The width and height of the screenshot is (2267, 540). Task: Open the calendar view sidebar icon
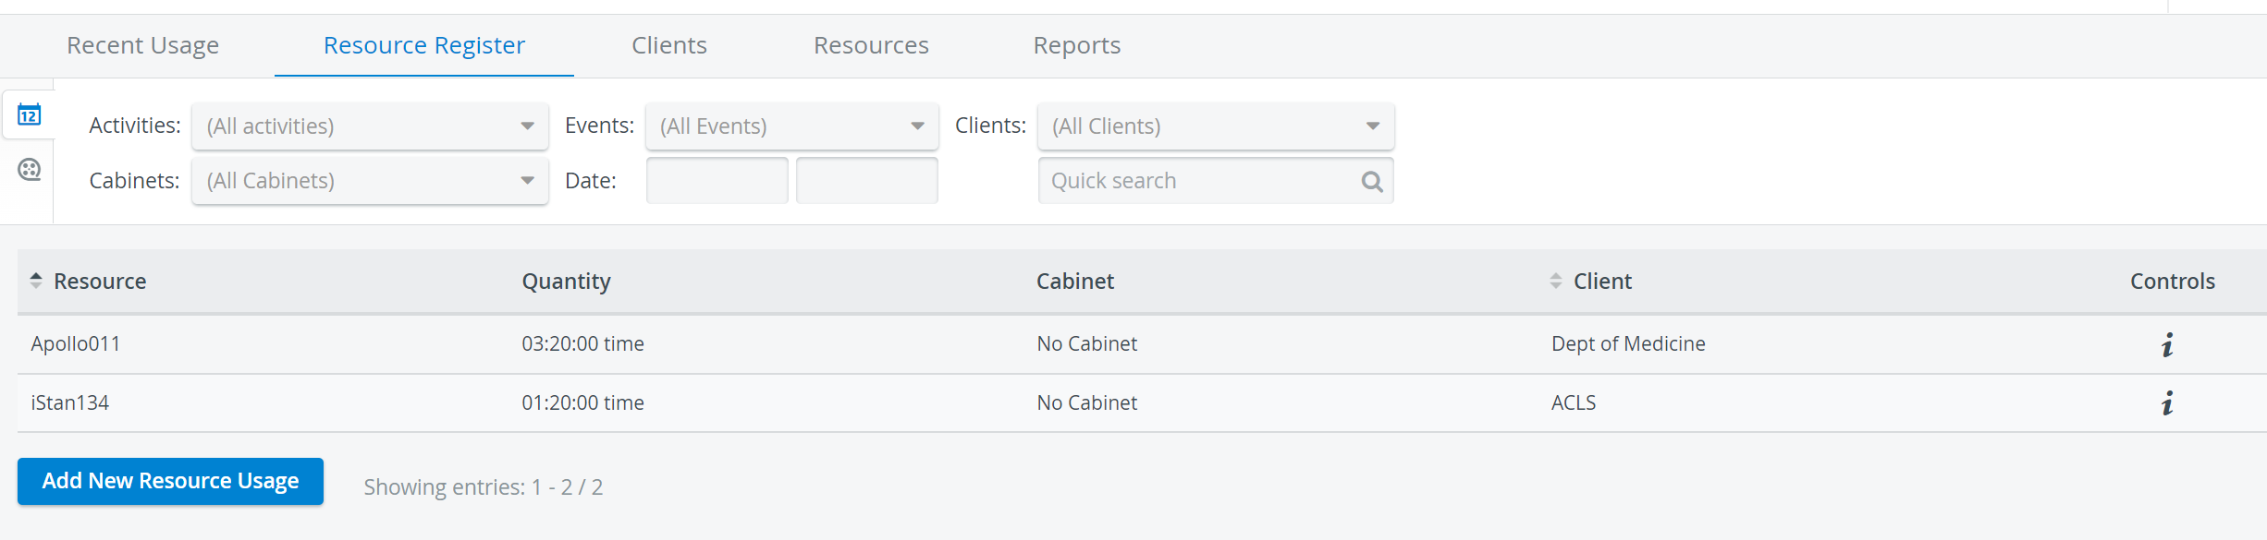point(29,115)
